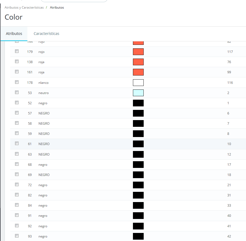Click the light cyan swatch for neutro

pyautogui.click(x=138, y=93)
